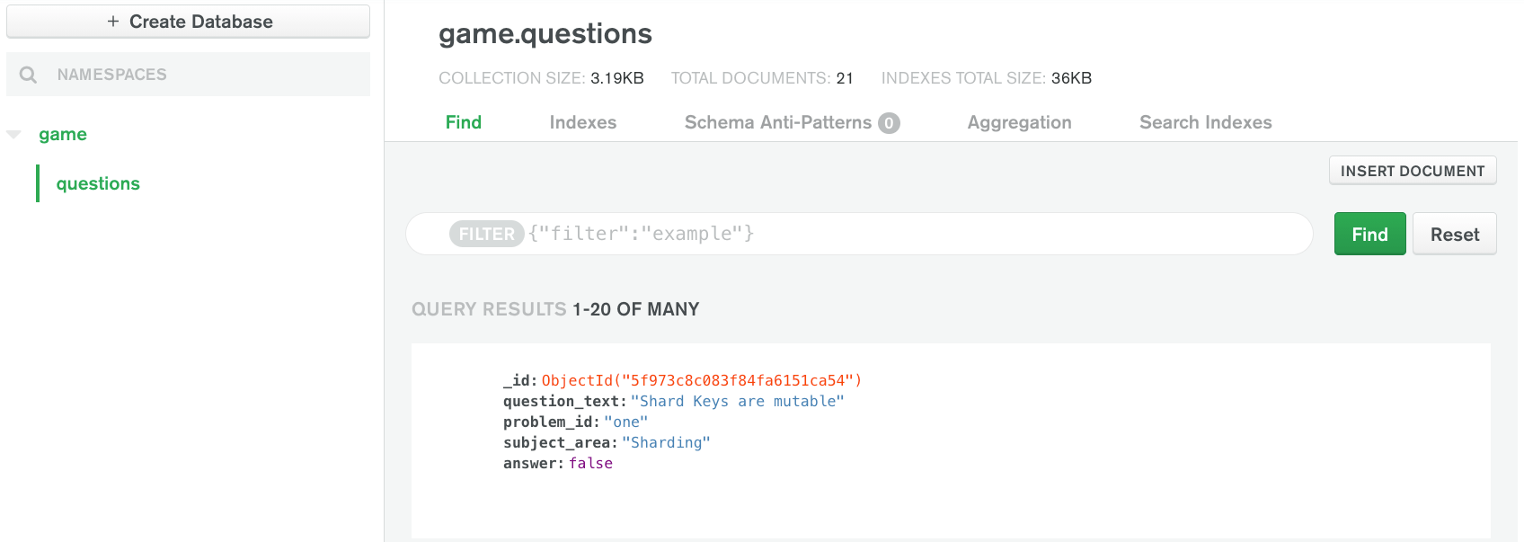Image resolution: width=1524 pixels, height=542 pixels.
Task: Click the magnifier icon in namespaces search
Action: [x=29, y=75]
